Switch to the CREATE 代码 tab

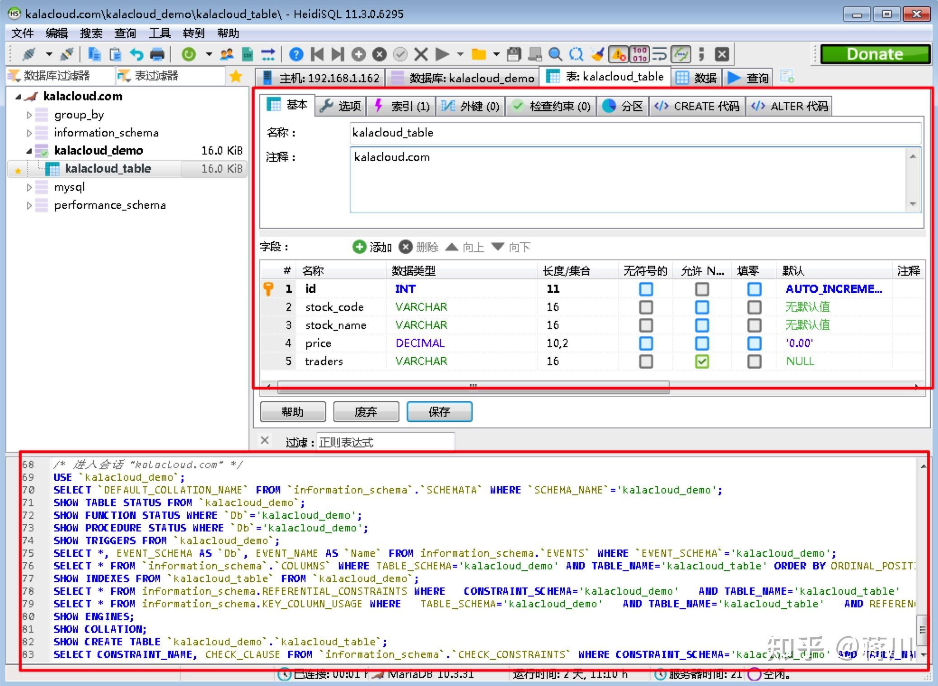(x=698, y=106)
